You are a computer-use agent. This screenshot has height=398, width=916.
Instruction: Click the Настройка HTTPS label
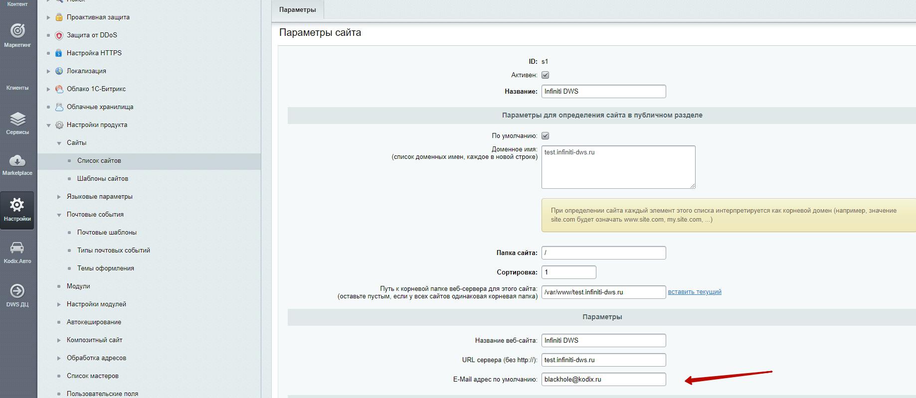(x=94, y=53)
